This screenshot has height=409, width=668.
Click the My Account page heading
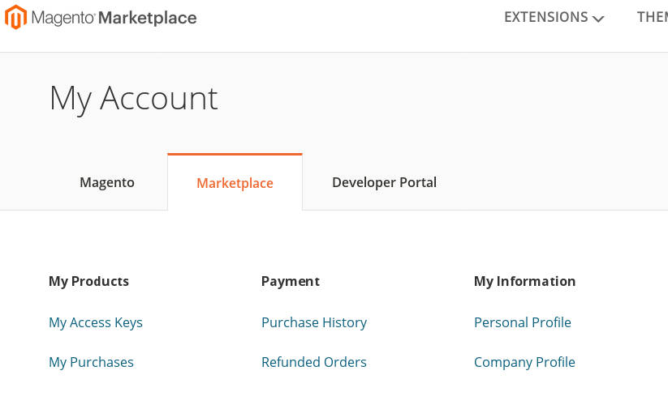pyautogui.click(x=133, y=99)
